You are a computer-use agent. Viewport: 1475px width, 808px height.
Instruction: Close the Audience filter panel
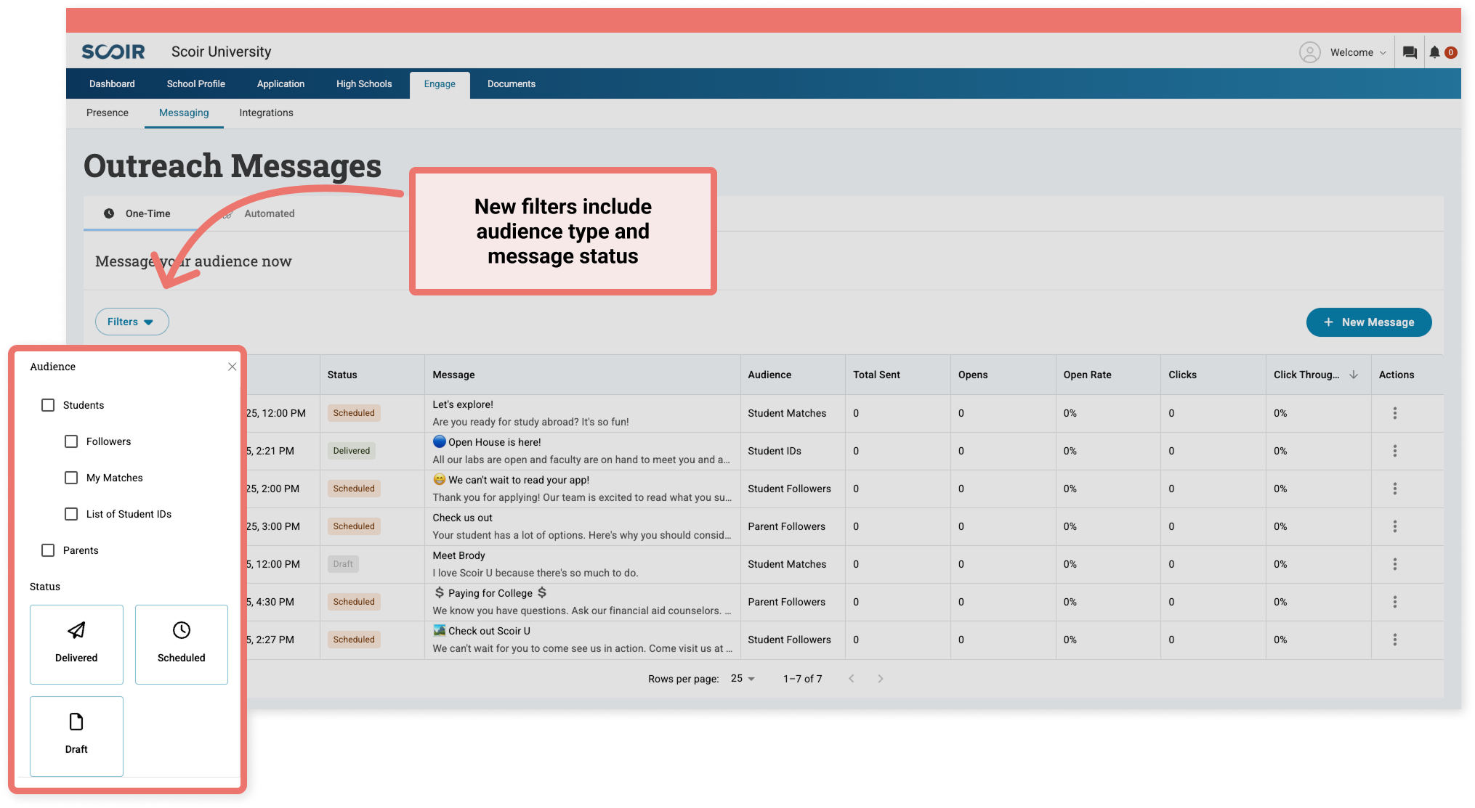coord(233,367)
